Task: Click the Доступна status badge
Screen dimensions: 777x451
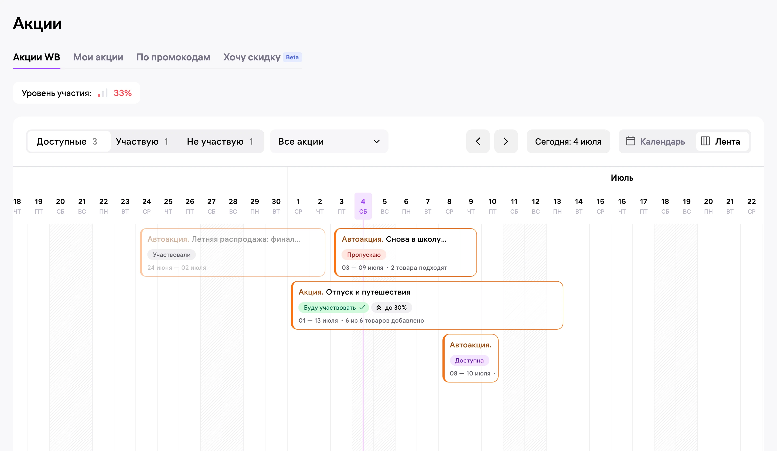Action: tap(469, 361)
